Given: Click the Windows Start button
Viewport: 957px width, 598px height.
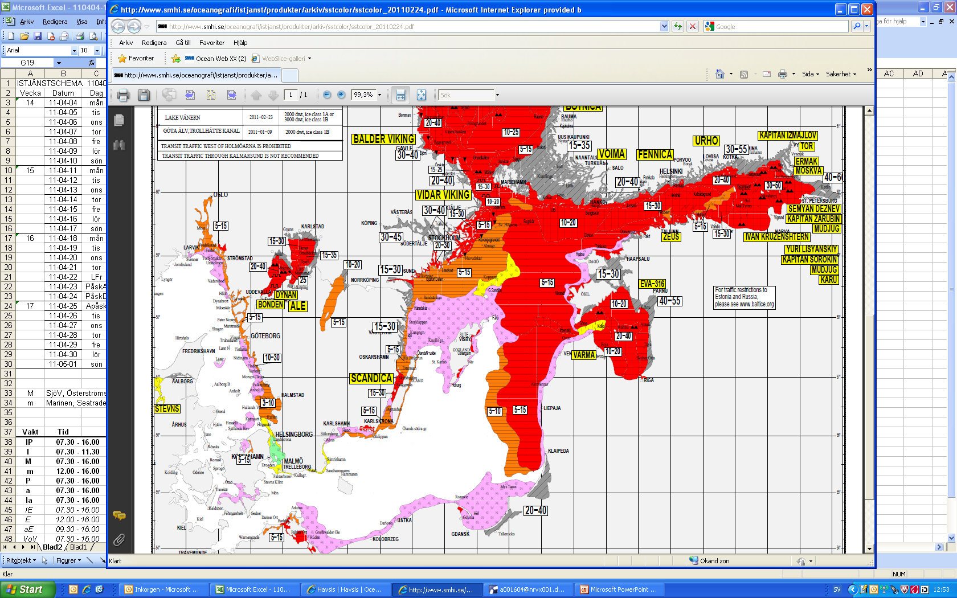Looking at the screenshot, I should point(27,589).
